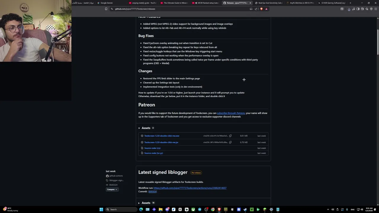Open notification bell in system tray
The width and height of the screenshot is (379, 213).
coord(375,209)
